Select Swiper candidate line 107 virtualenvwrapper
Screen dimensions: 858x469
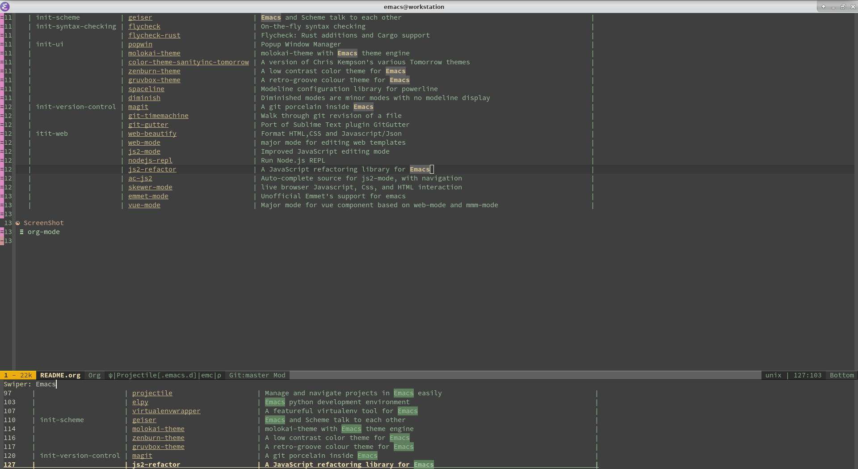[299, 411]
